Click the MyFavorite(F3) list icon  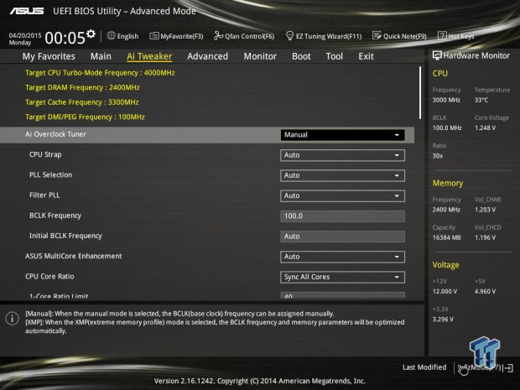point(153,36)
